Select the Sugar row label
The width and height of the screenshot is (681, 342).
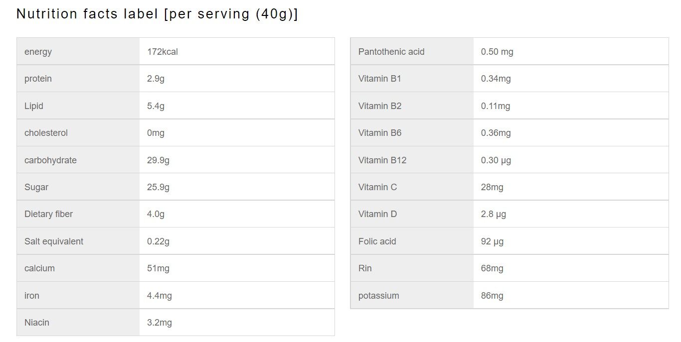click(36, 187)
